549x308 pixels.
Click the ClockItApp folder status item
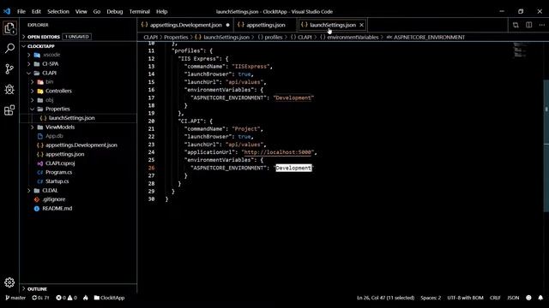pyautogui.click(x=109, y=298)
